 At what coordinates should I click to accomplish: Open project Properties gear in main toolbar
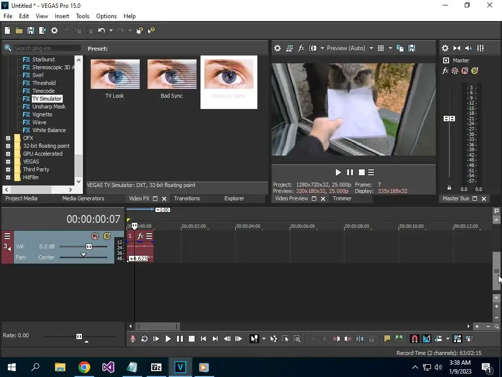point(54,30)
